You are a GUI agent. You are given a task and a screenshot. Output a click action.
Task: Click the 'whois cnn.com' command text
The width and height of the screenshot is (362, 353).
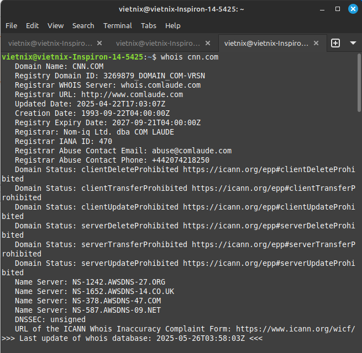pyautogui.click(x=190, y=57)
